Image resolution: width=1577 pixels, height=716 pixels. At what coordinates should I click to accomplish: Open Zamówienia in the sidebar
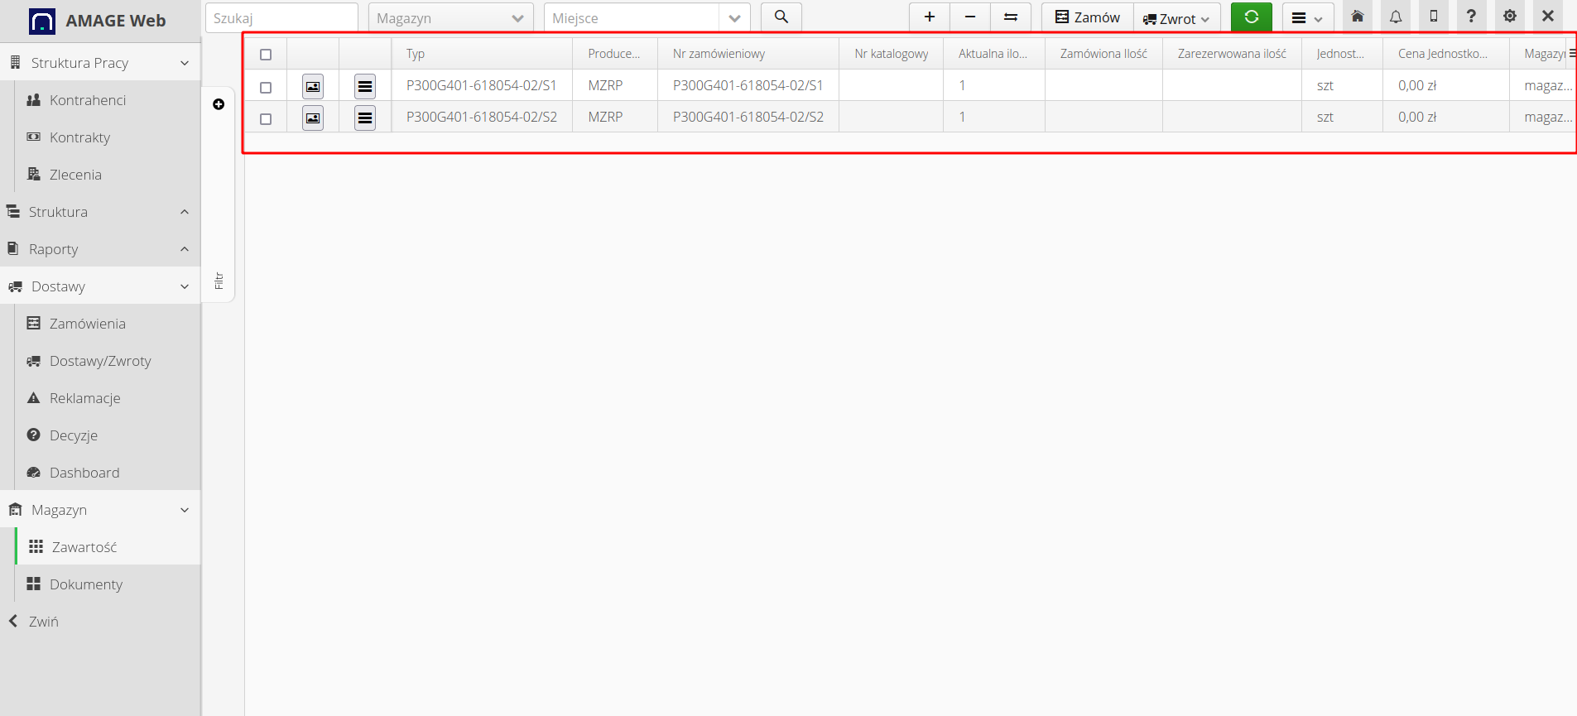[x=87, y=324]
